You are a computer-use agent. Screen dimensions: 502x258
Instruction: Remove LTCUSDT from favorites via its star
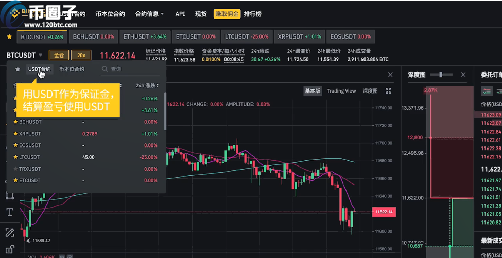point(15,157)
